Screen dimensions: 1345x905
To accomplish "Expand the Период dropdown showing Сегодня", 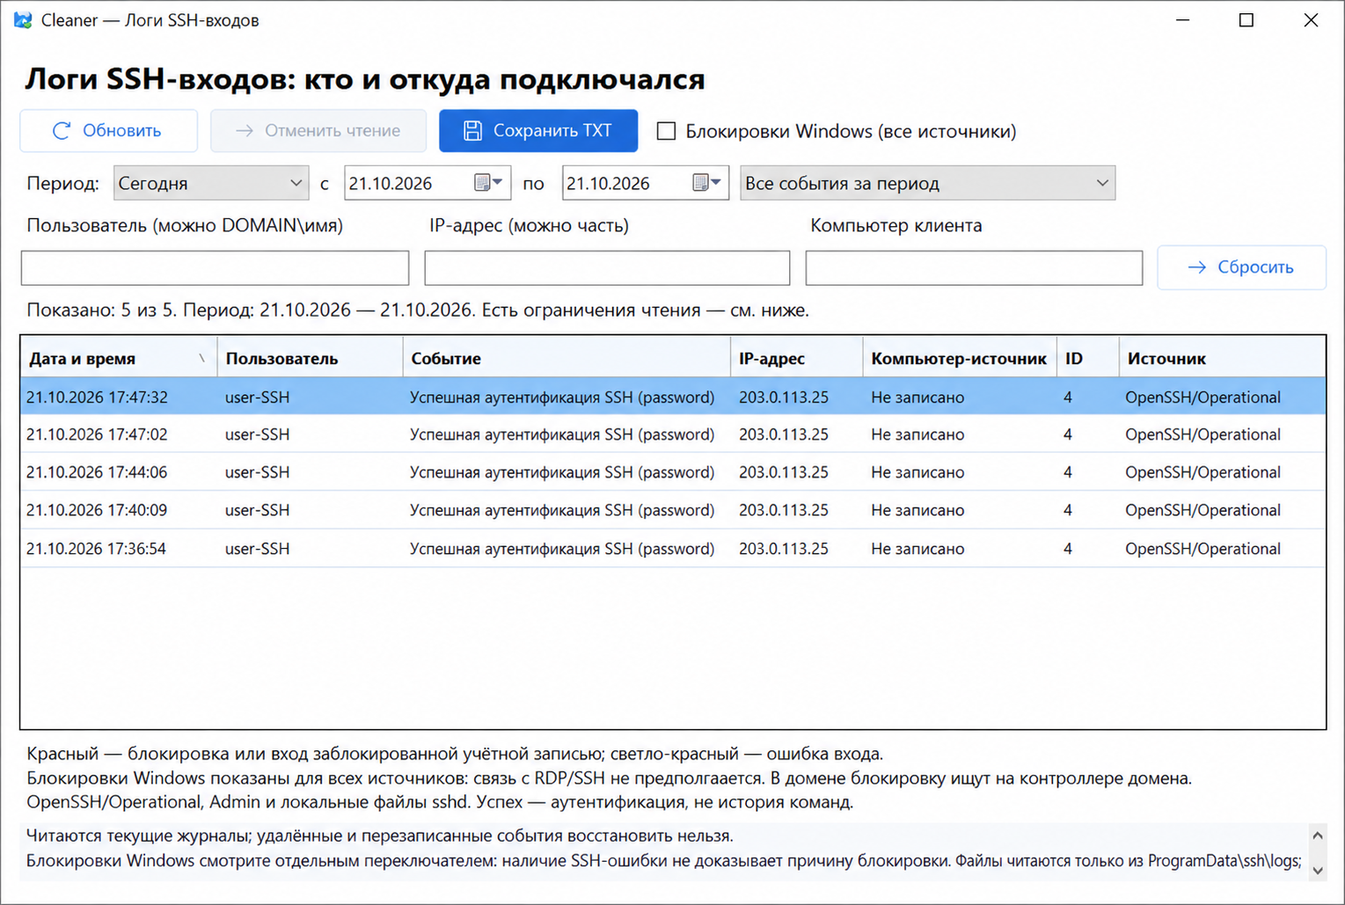I will click(211, 183).
